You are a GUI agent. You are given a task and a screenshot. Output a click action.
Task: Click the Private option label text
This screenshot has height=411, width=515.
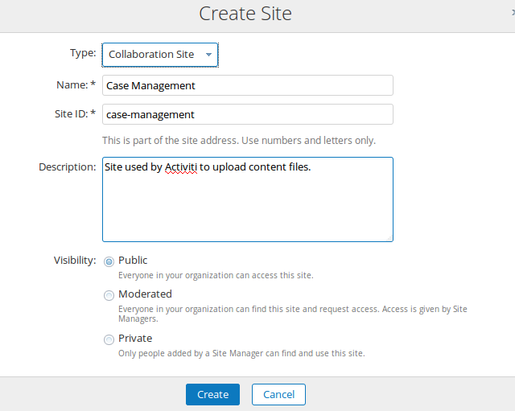pyautogui.click(x=135, y=338)
